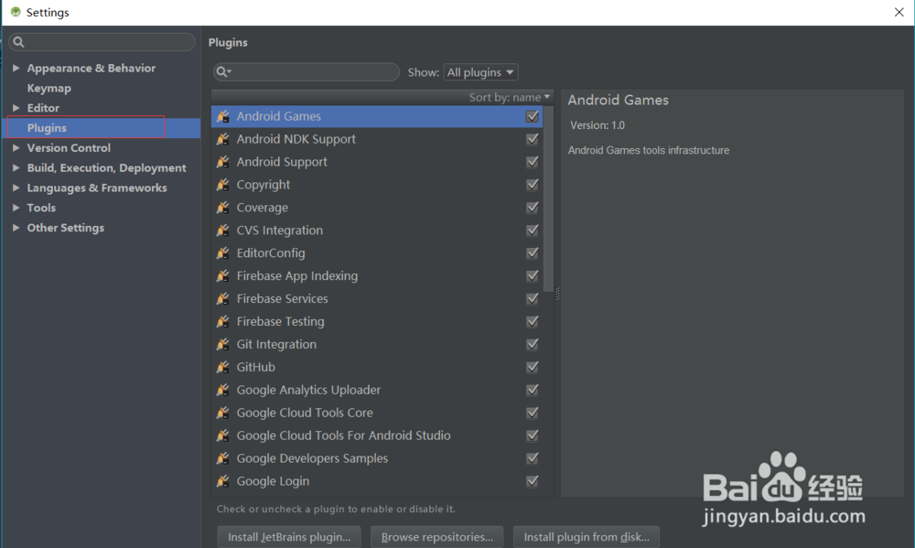Image resolution: width=915 pixels, height=548 pixels.
Task: Click the GitHub plugin icon
Action: click(x=223, y=367)
